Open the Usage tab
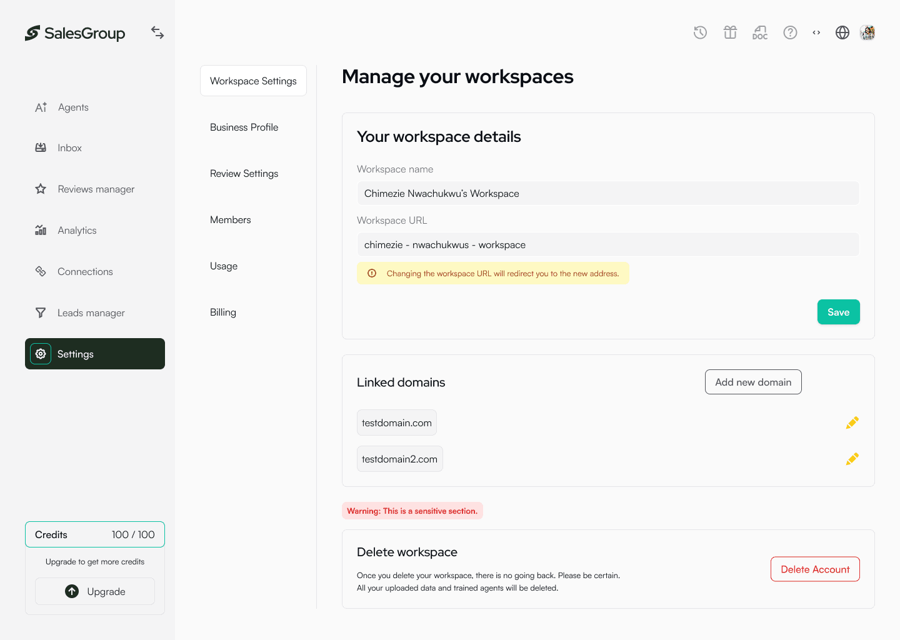The height and width of the screenshot is (640, 900). coord(224,266)
